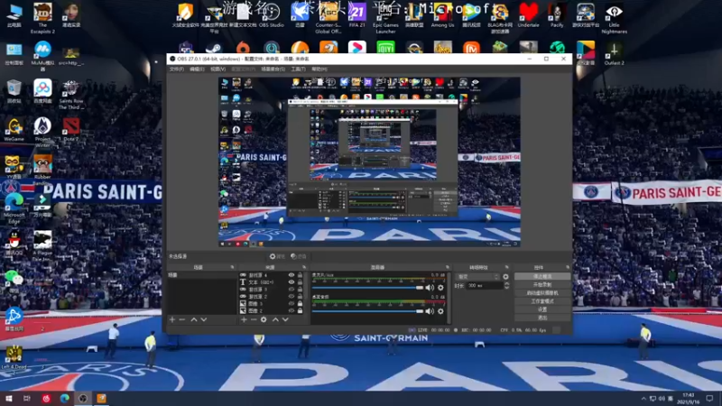Click the 300 ms duration field
The width and height of the screenshot is (722, 406).
(485, 286)
